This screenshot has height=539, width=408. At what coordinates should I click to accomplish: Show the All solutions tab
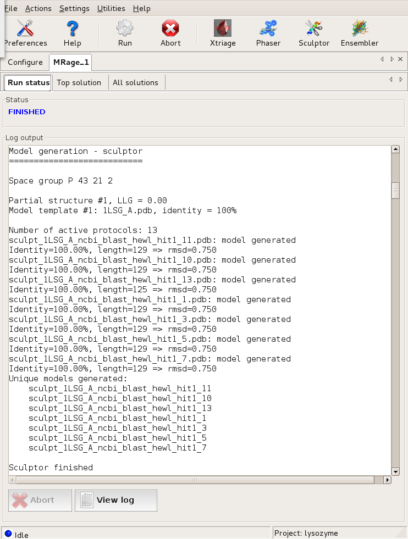click(135, 82)
